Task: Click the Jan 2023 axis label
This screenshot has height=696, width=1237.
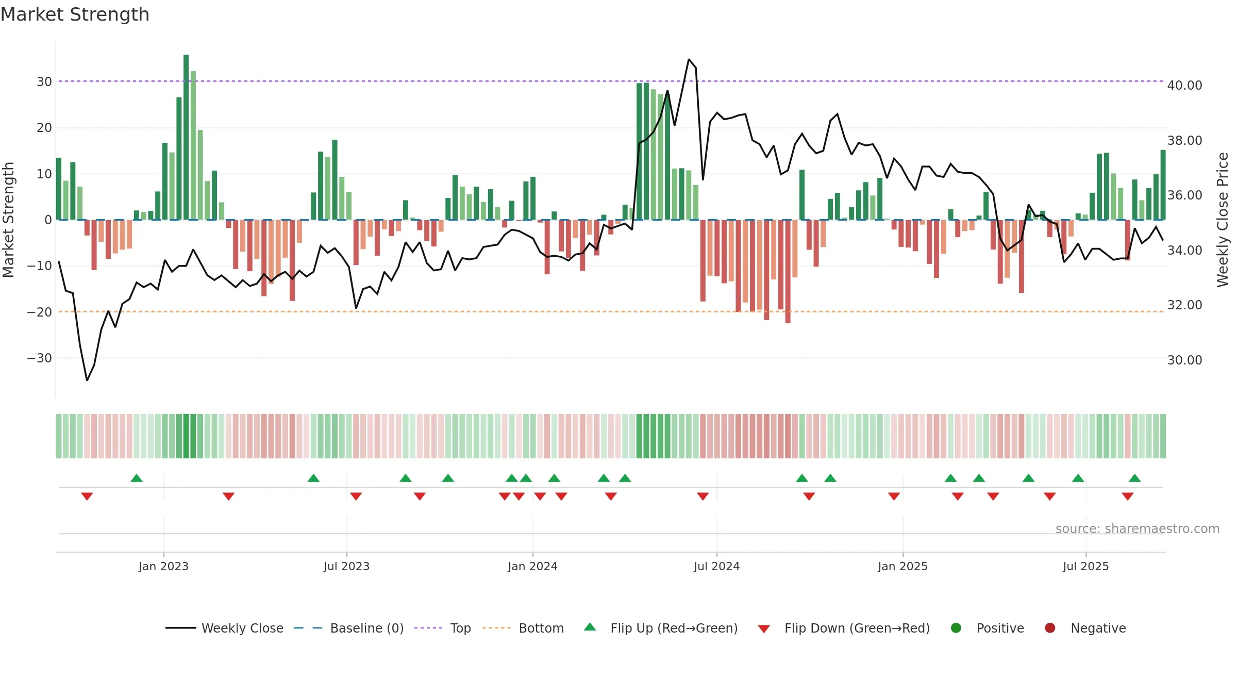Action: 163,566
